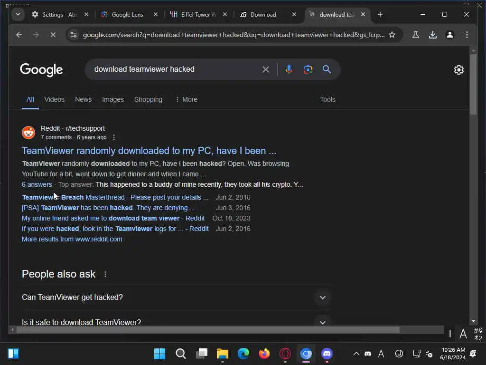Close the Google Lens tab
The width and height of the screenshot is (486, 365).
pyautogui.click(x=156, y=15)
